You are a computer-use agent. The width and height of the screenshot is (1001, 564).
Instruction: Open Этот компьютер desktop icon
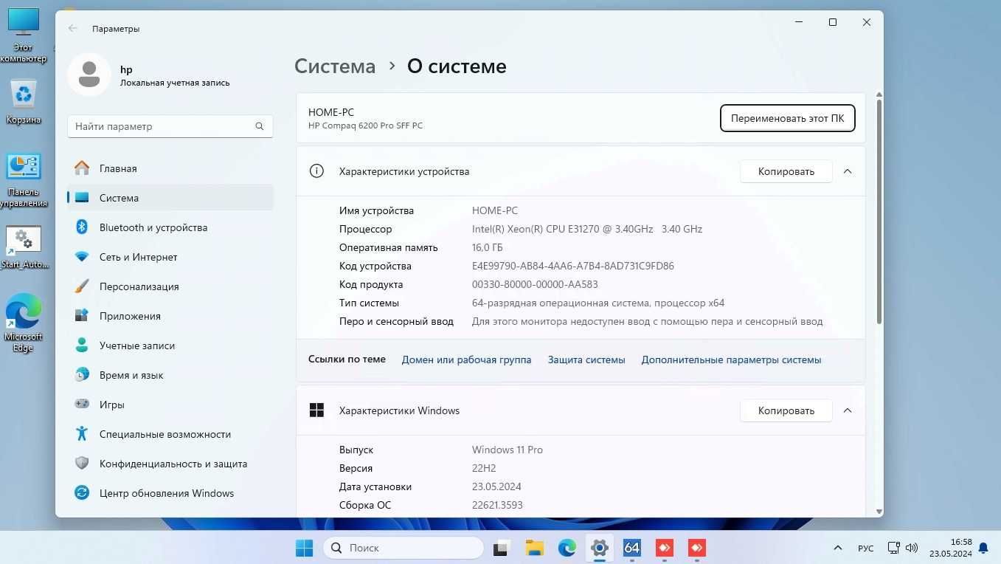[24, 35]
